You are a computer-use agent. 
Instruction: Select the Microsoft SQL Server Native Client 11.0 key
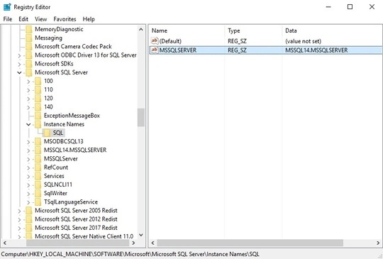84,236
